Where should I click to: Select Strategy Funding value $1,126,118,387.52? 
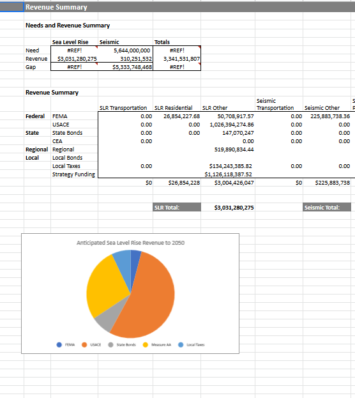click(x=228, y=174)
